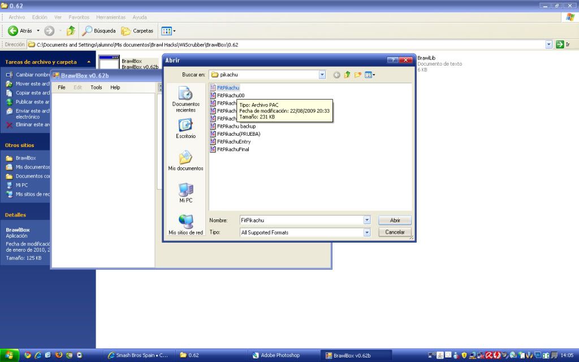
Task: Collapse the Tareas de archivo y carpeta panel
Action: click(x=89, y=62)
